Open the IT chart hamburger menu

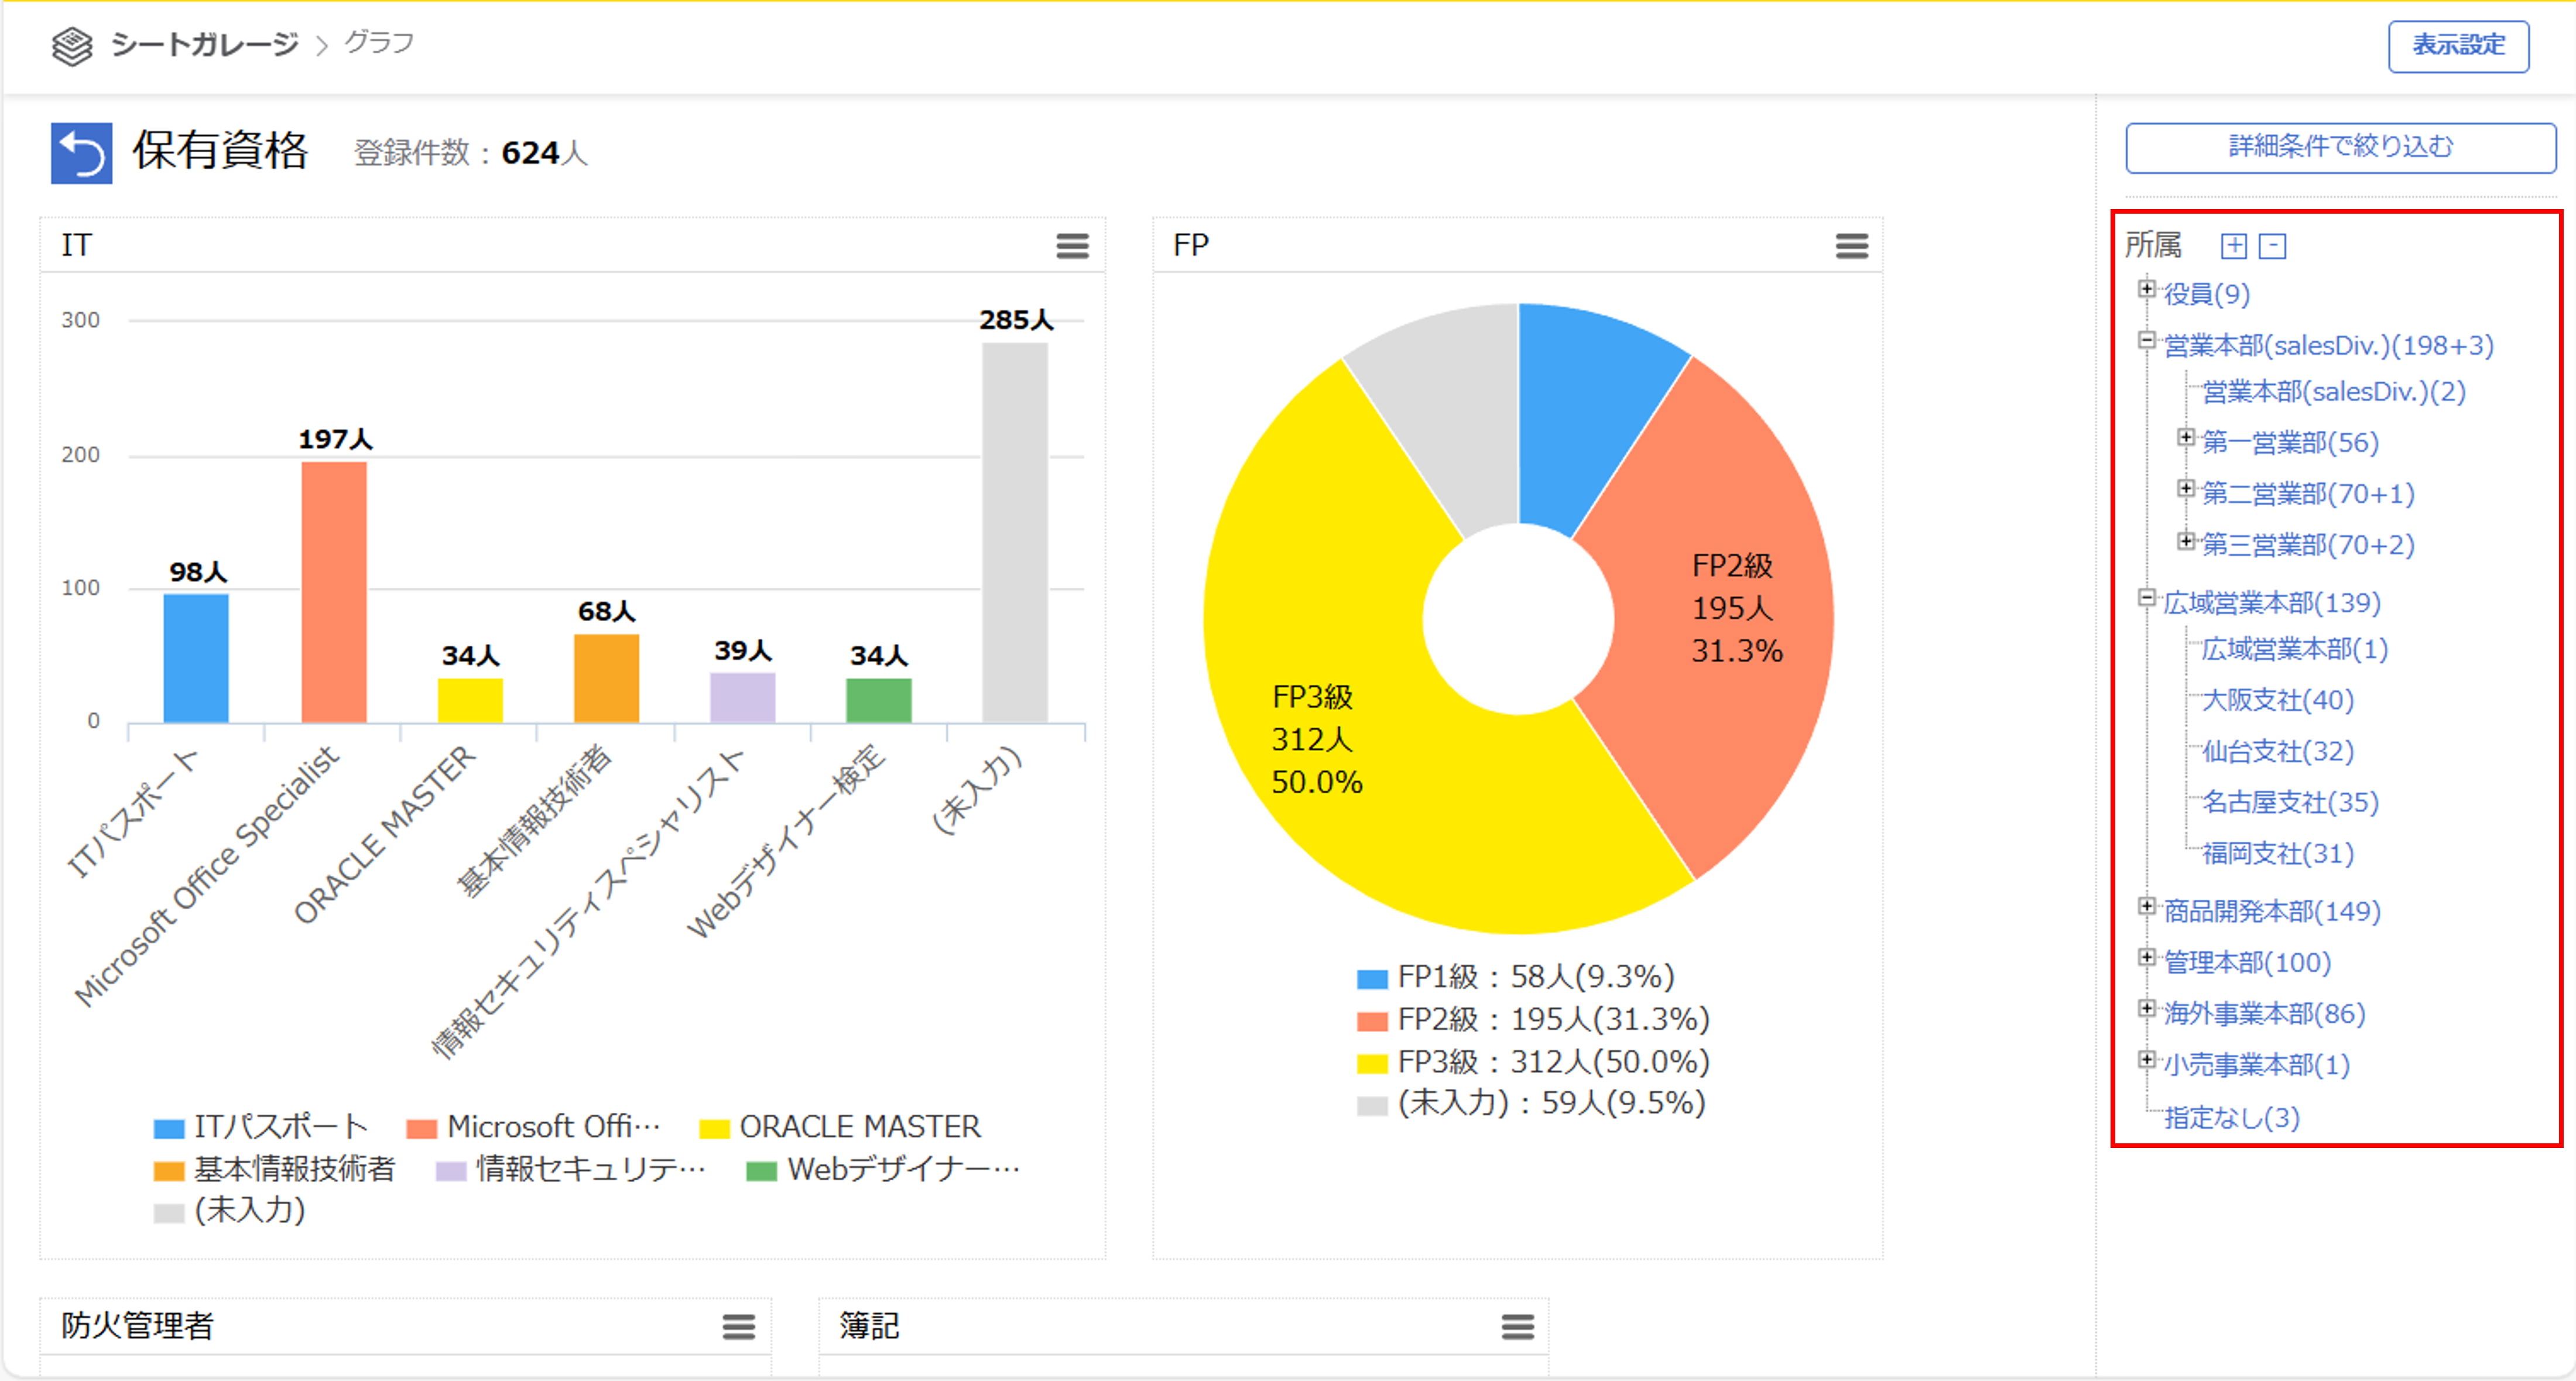click(x=1072, y=245)
